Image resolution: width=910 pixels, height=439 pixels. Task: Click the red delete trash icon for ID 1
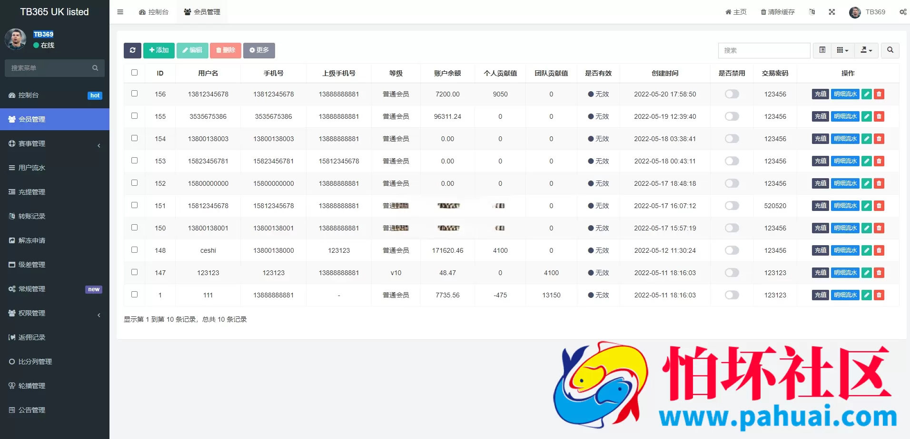[x=879, y=295]
